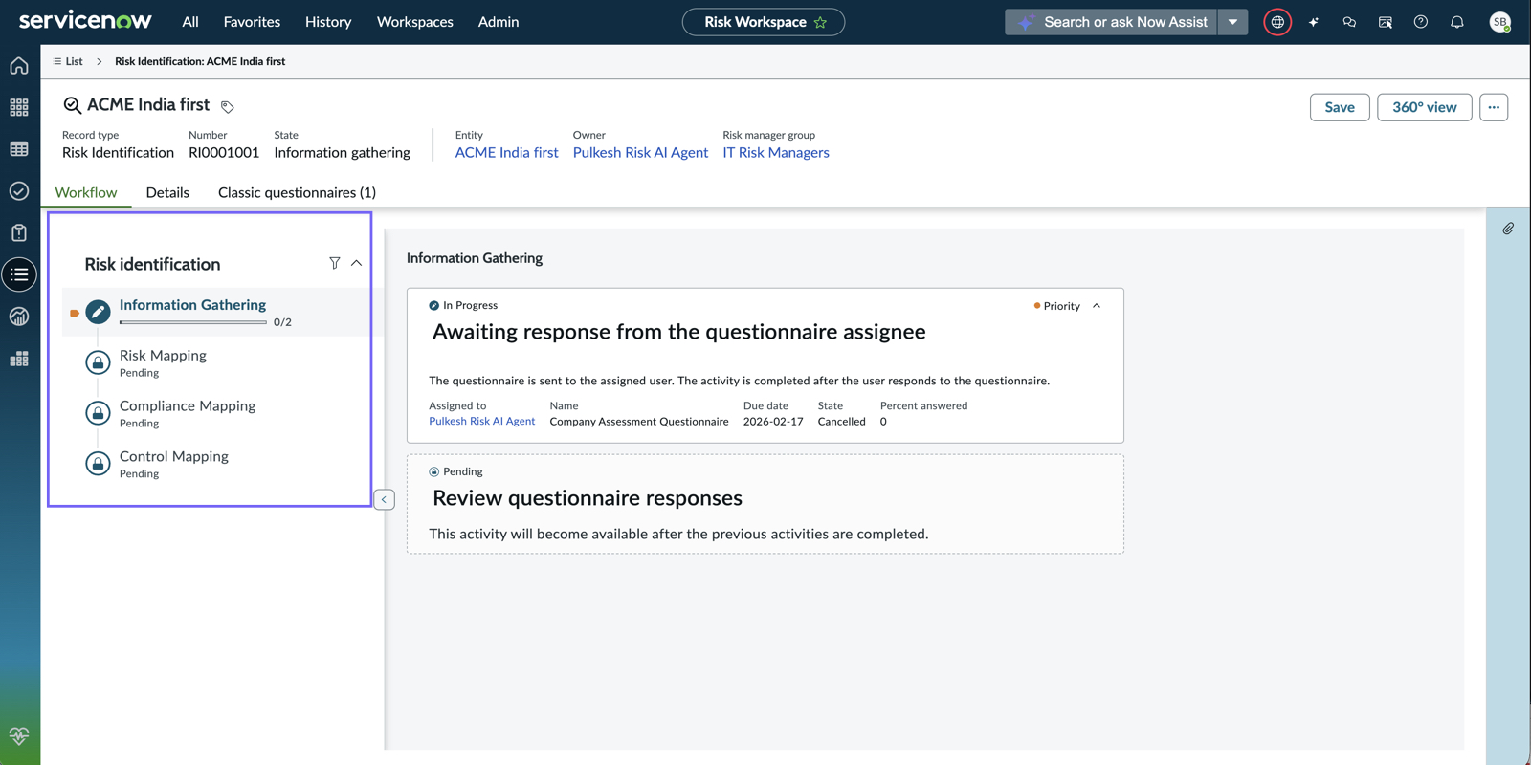Open the Home icon in left sidebar
Viewport: 1531px width, 765px height.
pyautogui.click(x=19, y=66)
